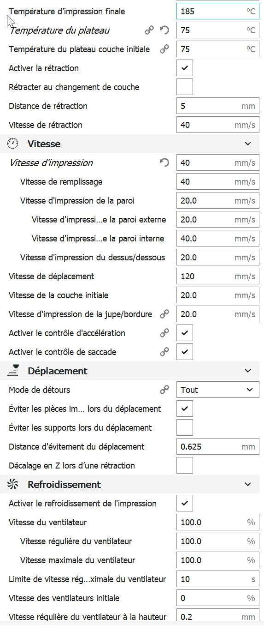Open the Mode de détours dropdown
This screenshot has height=631, width=264.
coord(217,390)
